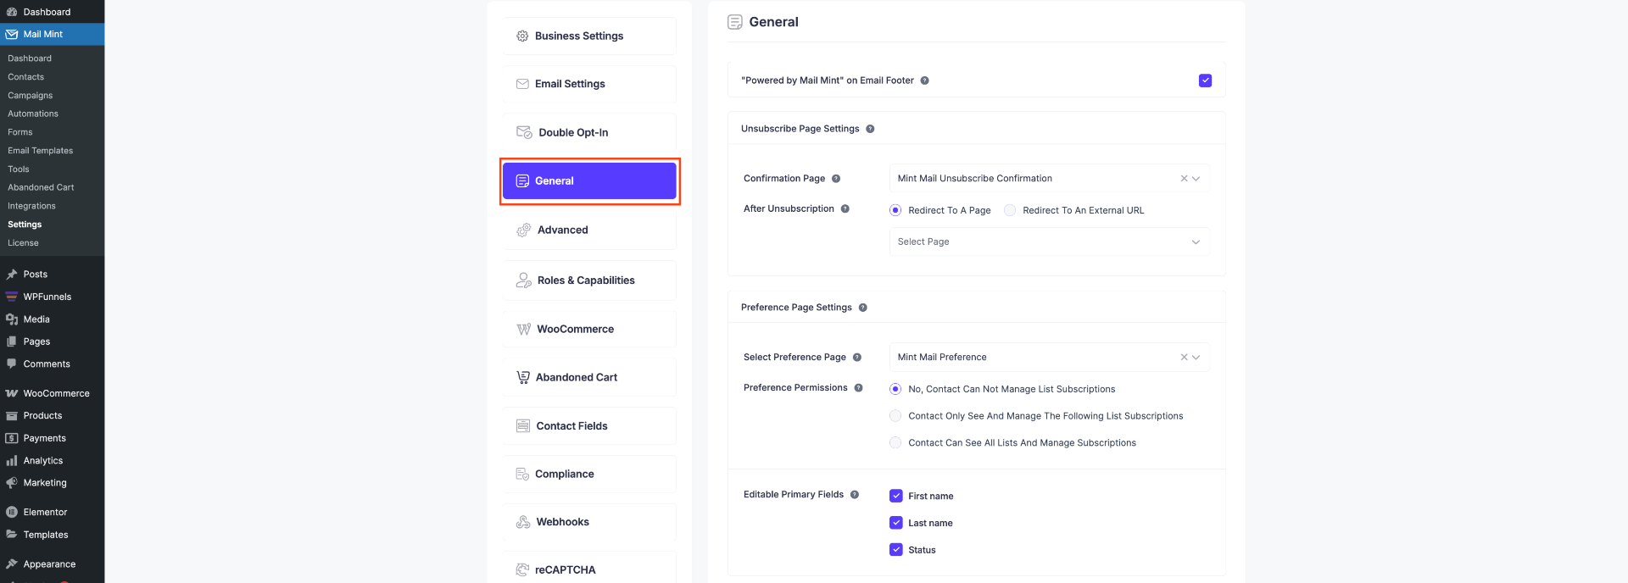Open the Webhooks settings tab
This screenshot has height=583, width=1628.
[589, 522]
